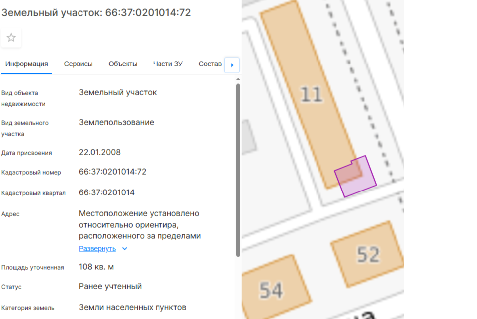Screen dimensions: 477x319
Task: Expand the address with the chevron arrow
Action: tap(124, 249)
